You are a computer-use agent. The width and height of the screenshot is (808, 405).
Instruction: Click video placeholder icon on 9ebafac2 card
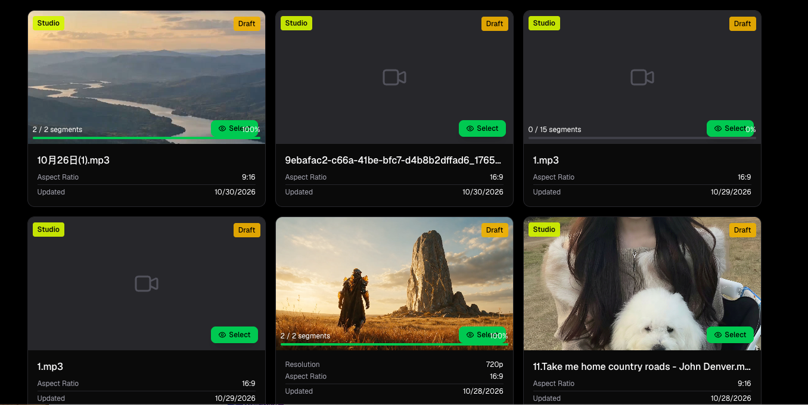pyautogui.click(x=394, y=77)
